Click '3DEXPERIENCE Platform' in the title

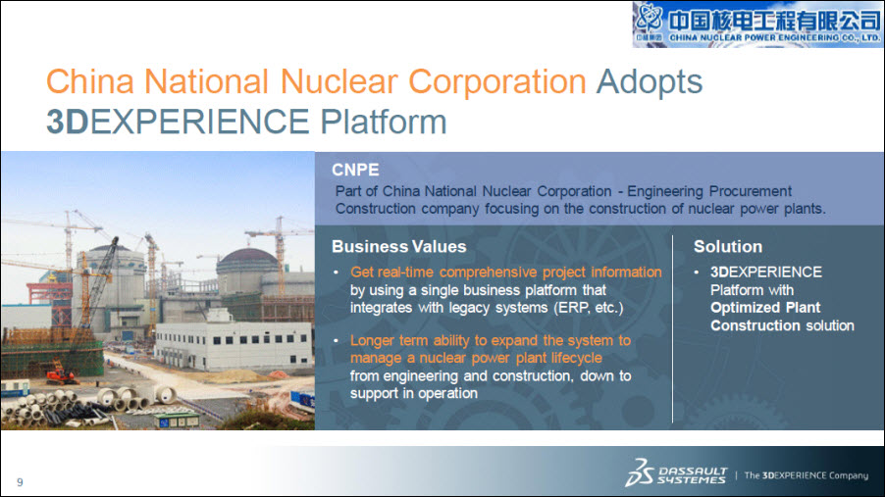pyautogui.click(x=246, y=122)
